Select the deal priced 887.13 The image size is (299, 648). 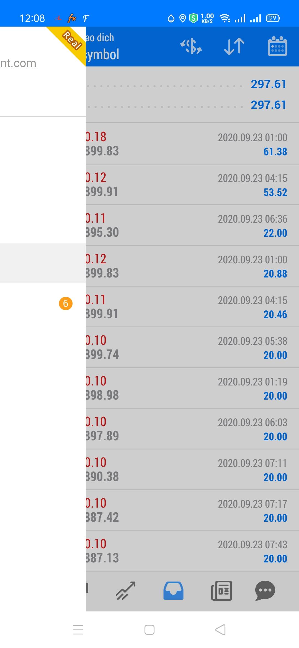[192, 551]
